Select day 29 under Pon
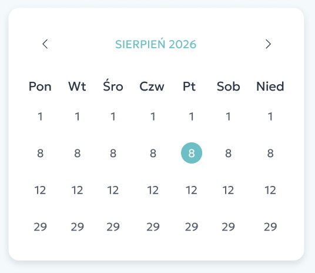Image resolution: width=315 pixels, height=273 pixels. [x=40, y=227]
